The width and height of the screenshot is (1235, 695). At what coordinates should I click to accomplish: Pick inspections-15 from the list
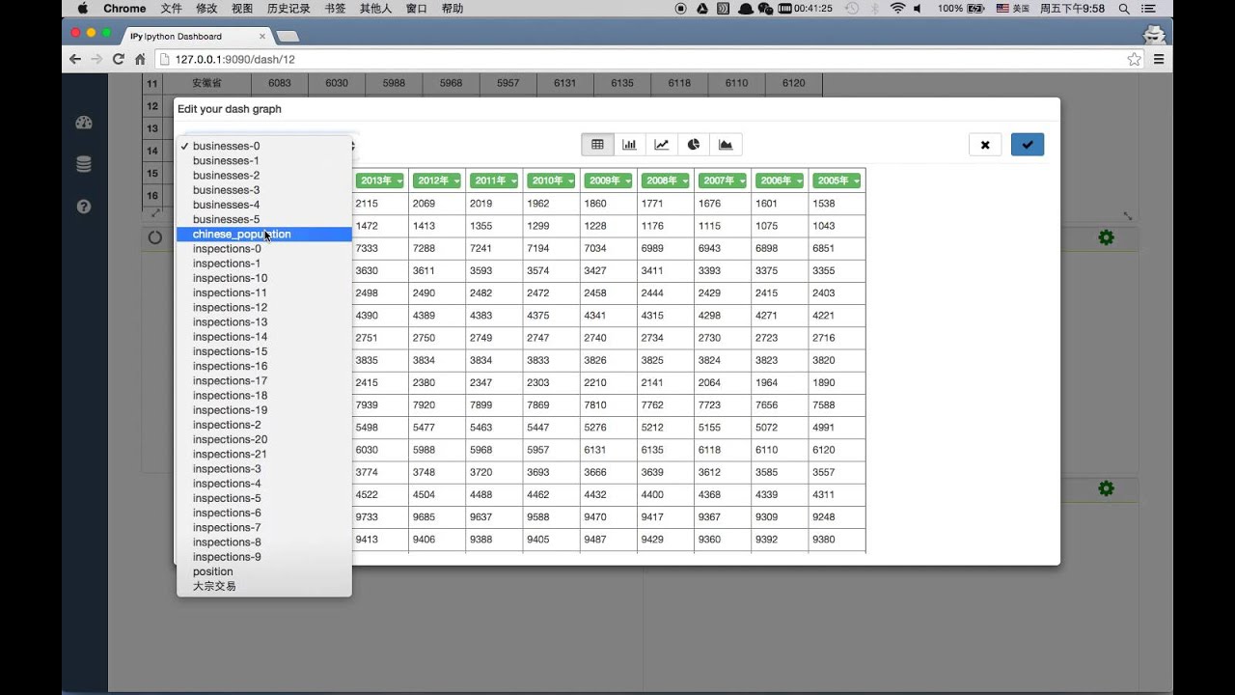(x=264, y=351)
